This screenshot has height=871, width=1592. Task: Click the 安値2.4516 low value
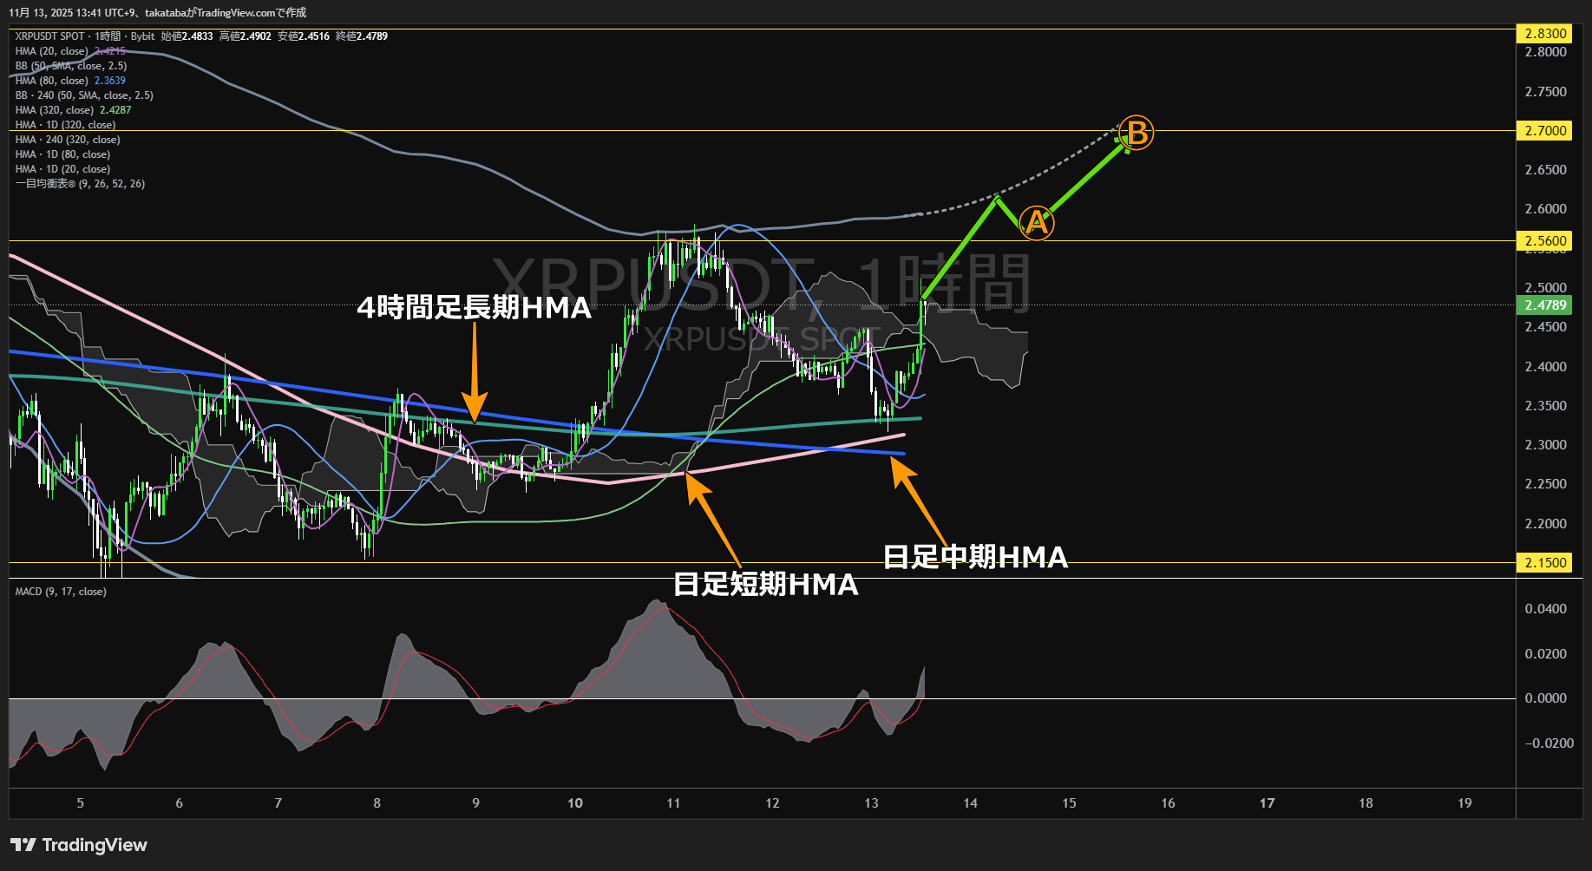[304, 36]
